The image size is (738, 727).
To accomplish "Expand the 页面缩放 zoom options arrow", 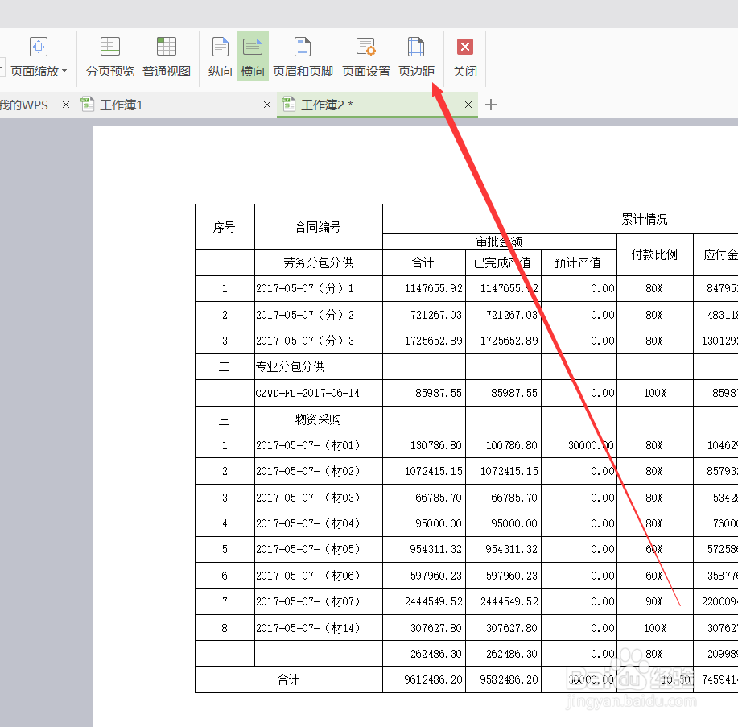I will point(66,71).
